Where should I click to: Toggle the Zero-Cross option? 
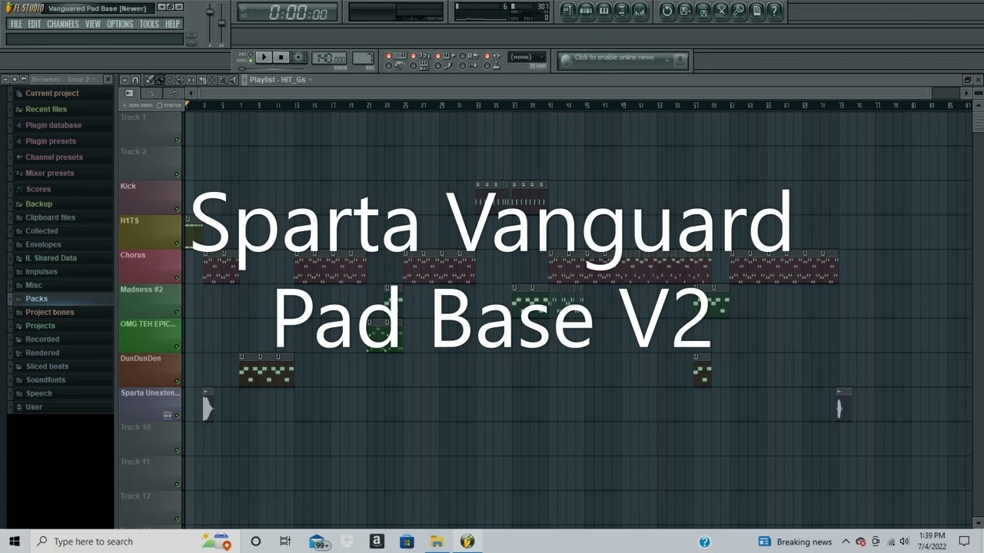pos(138,105)
